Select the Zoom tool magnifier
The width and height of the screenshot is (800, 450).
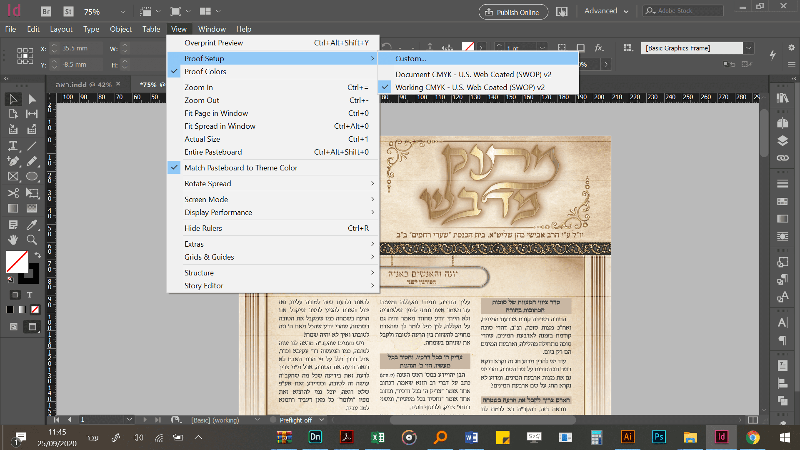pos(32,240)
